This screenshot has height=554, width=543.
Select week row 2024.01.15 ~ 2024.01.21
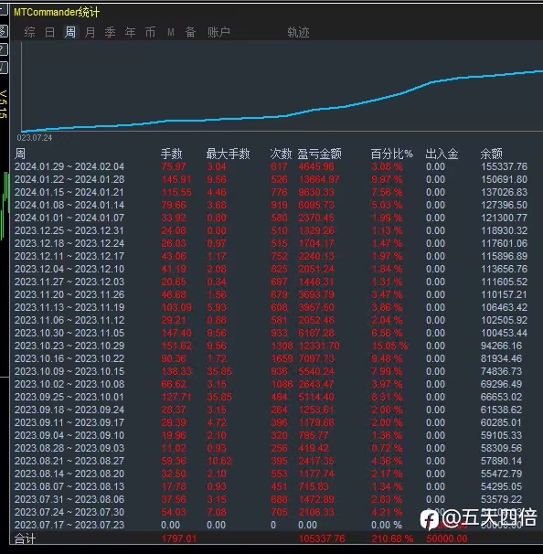coord(271,192)
